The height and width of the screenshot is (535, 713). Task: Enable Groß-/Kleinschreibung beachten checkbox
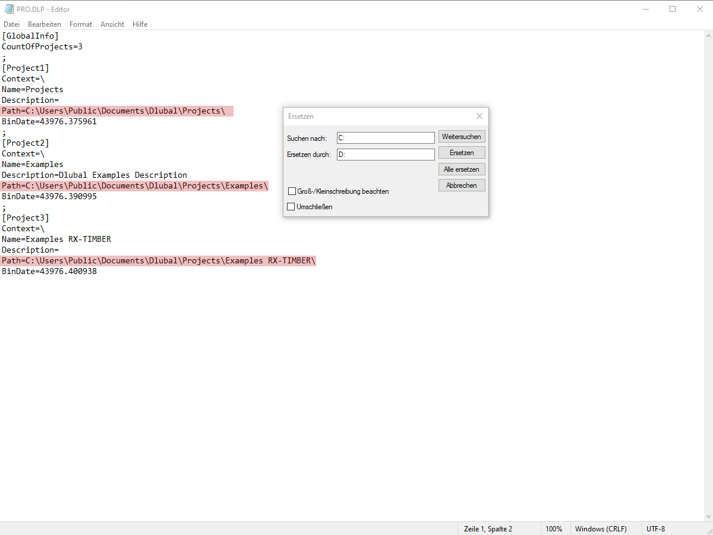pos(292,191)
